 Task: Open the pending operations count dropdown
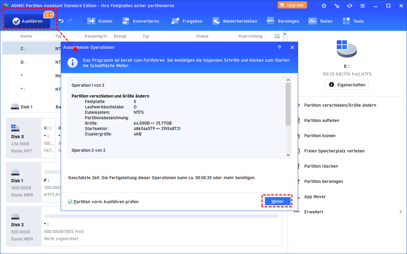(x=49, y=15)
